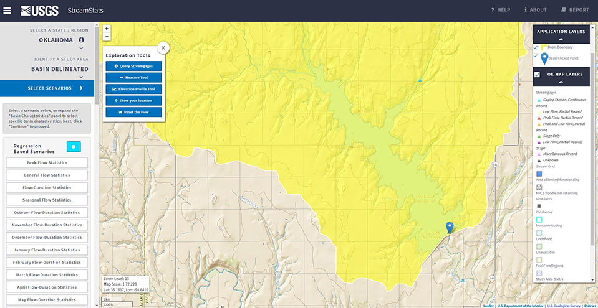The image size is (598, 308).
Task: Toggle the Basin Clicked Point layer checkbox
Action: 536,57
